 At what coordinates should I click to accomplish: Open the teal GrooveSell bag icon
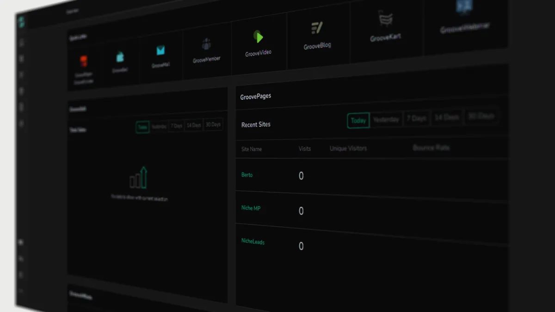coord(120,57)
